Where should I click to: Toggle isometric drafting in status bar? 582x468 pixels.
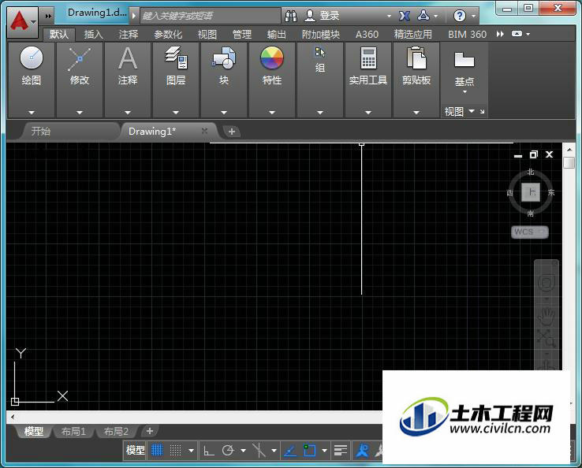click(x=259, y=451)
